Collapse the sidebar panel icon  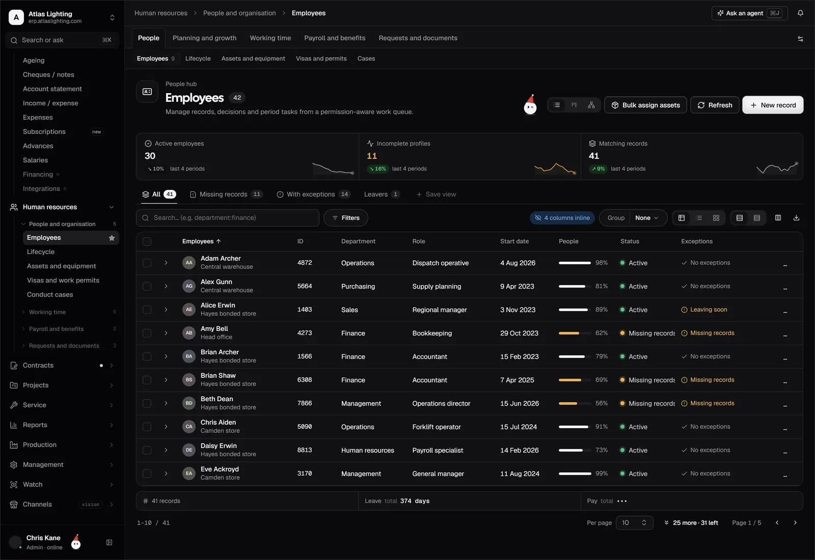[x=109, y=543]
